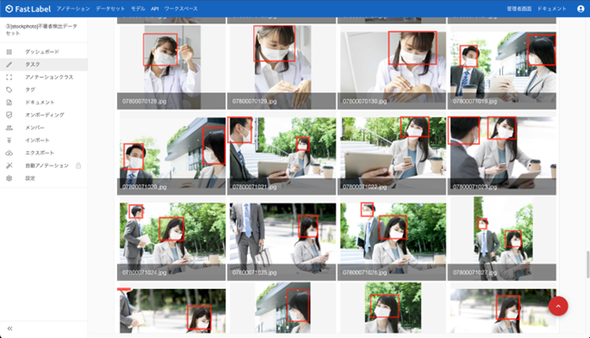Open オンボーディング shield icon

(9, 115)
